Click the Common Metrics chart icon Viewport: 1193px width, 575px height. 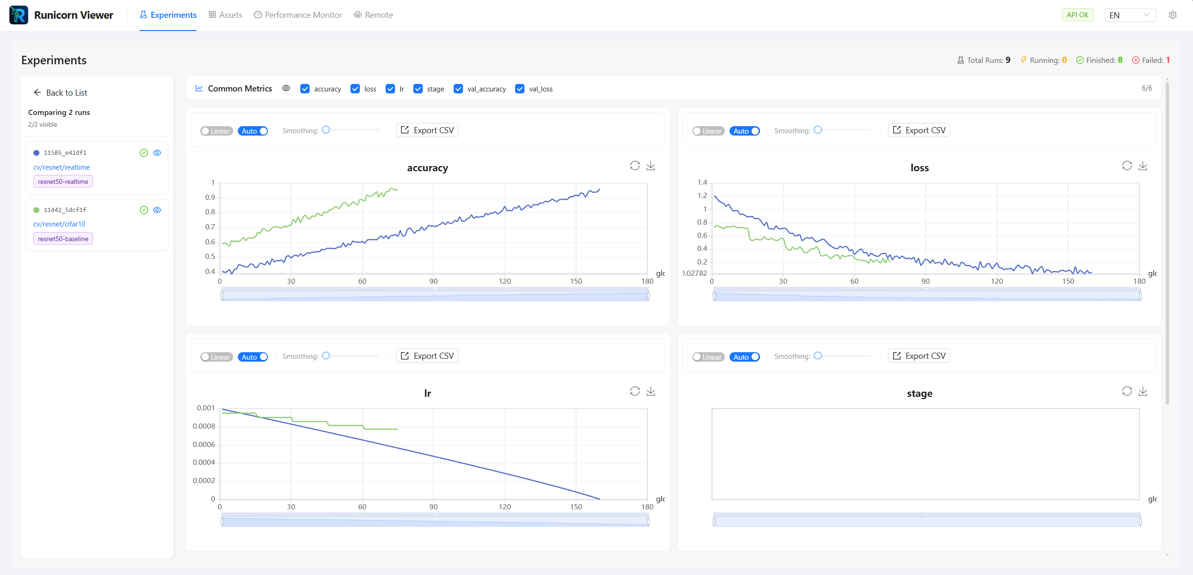tap(199, 88)
